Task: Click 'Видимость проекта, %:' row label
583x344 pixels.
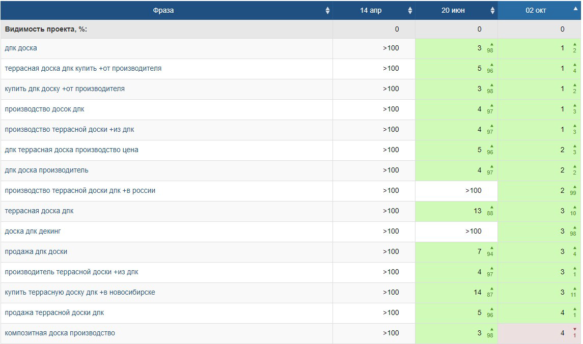Action: pyautogui.click(x=46, y=30)
